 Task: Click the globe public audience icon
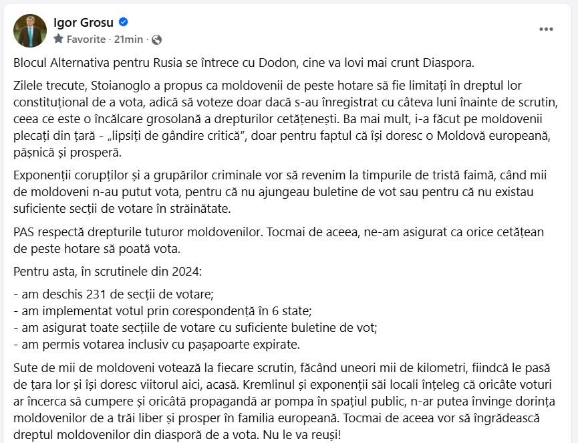tap(156, 39)
